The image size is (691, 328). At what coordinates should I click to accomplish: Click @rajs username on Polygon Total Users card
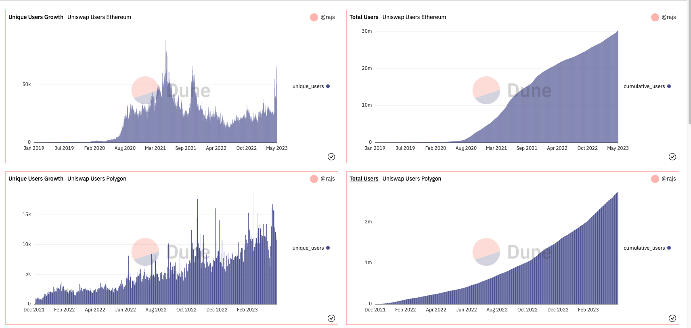point(669,179)
